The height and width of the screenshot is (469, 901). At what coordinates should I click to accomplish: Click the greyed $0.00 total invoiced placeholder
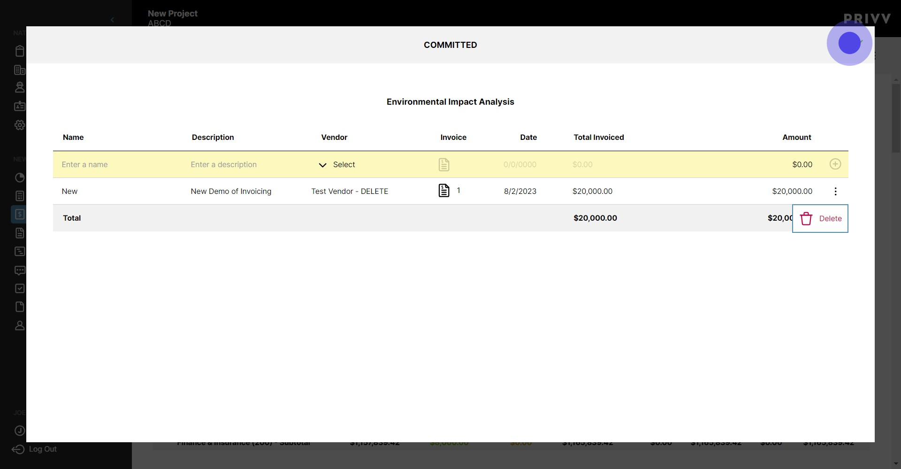582,164
